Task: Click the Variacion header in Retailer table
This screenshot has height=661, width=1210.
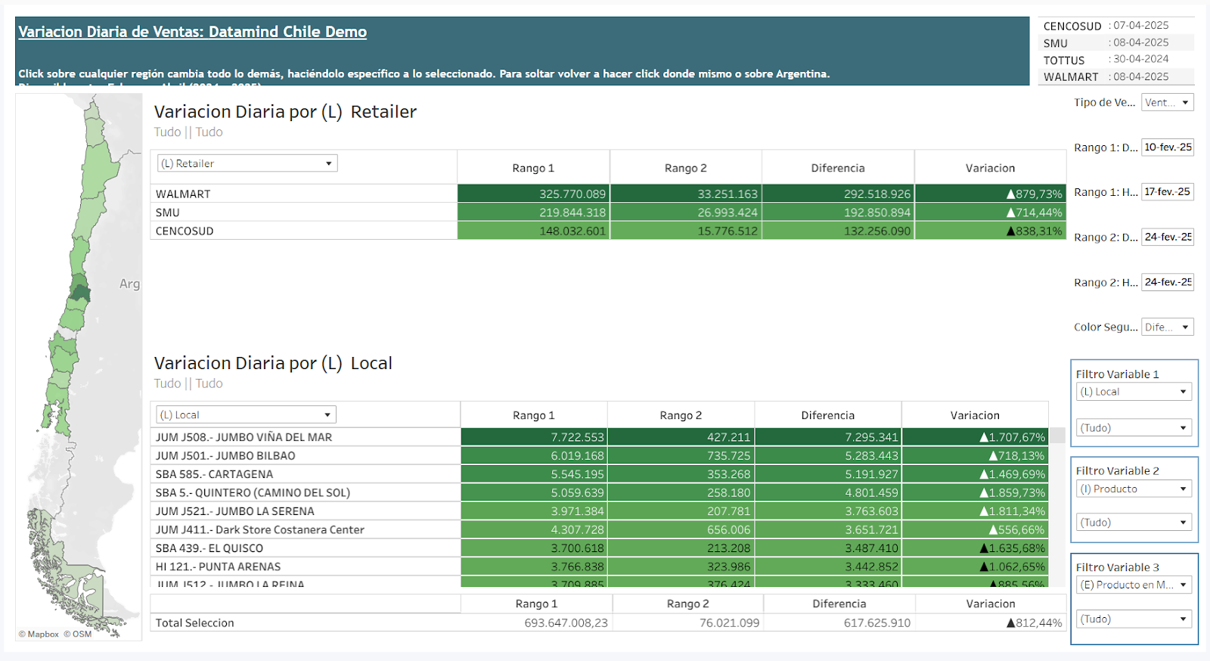Action: pyautogui.click(x=991, y=168)
